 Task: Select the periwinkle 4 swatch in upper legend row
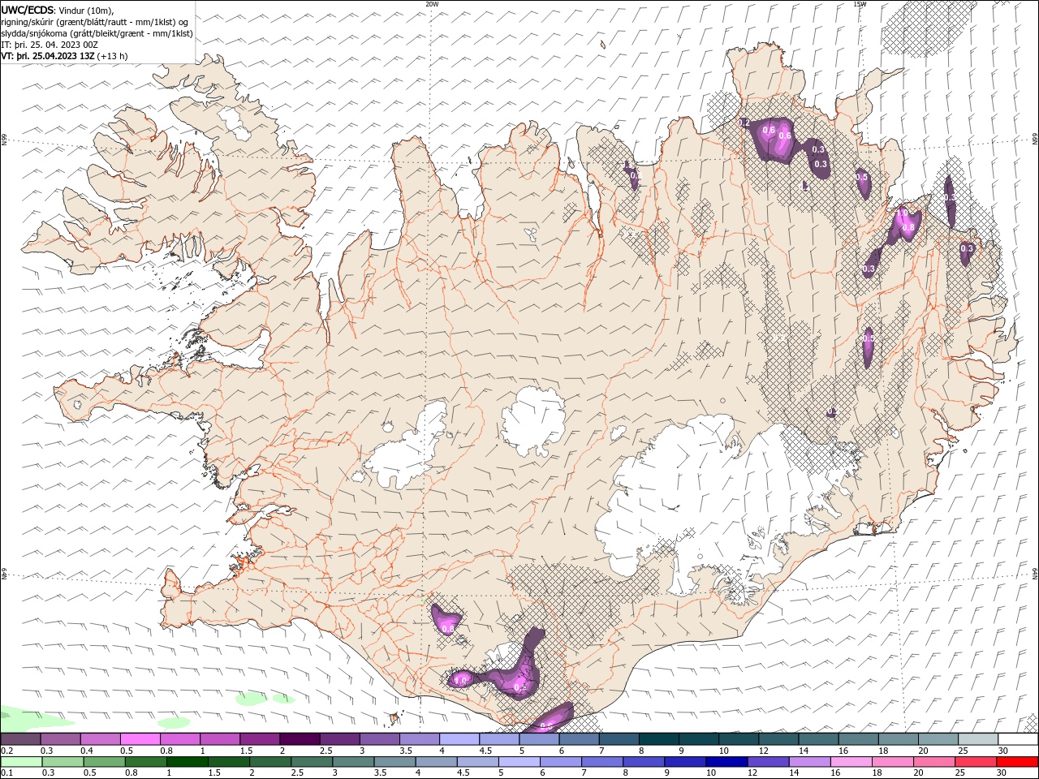459,739
